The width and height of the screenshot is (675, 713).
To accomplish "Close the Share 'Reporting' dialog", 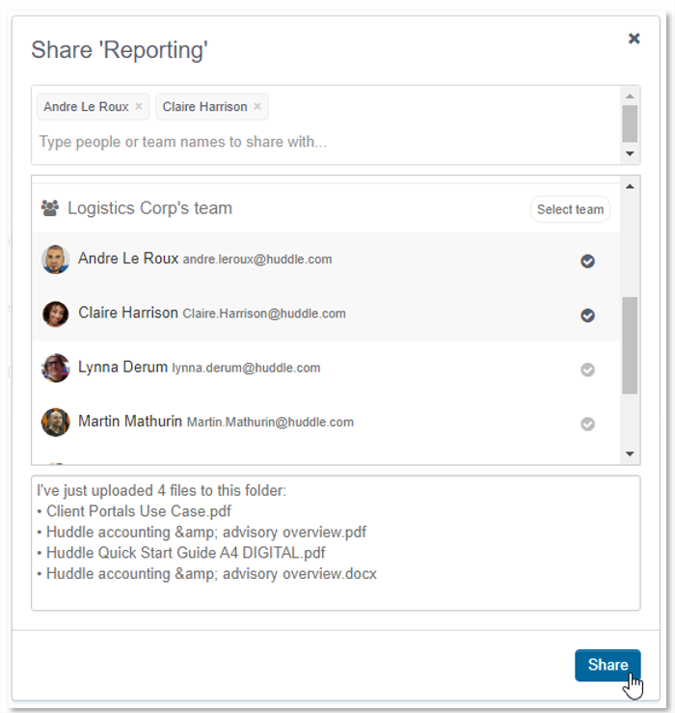I will click(634, 39).
